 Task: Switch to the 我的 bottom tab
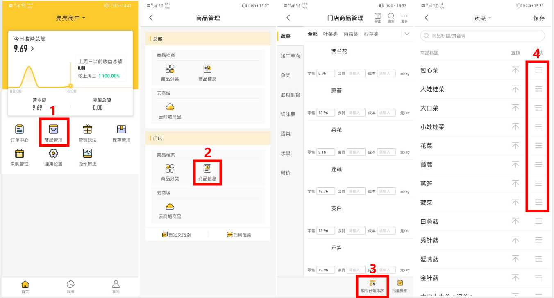[116, 287]
